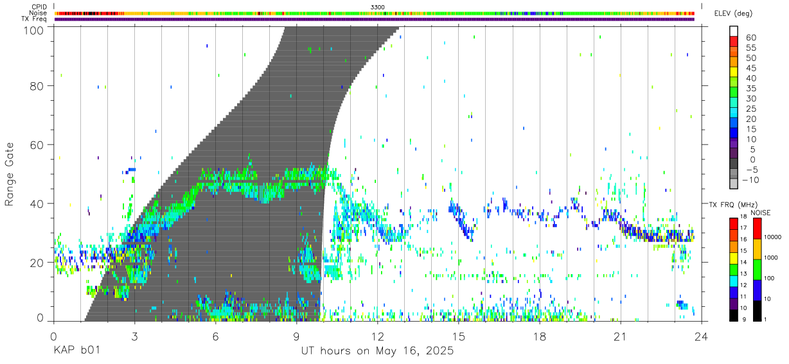789x364 pixels.
Task: Click the multicolored Noise strip above the plot
Action: click(375, 13)
